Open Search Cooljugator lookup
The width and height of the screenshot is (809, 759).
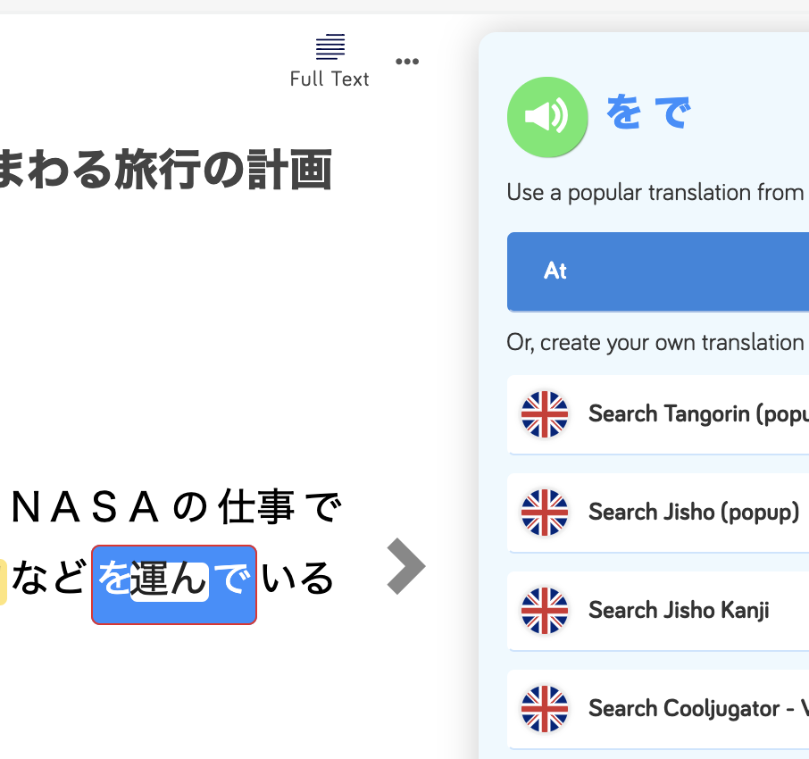pyautogui.click(x=658, y=709)
